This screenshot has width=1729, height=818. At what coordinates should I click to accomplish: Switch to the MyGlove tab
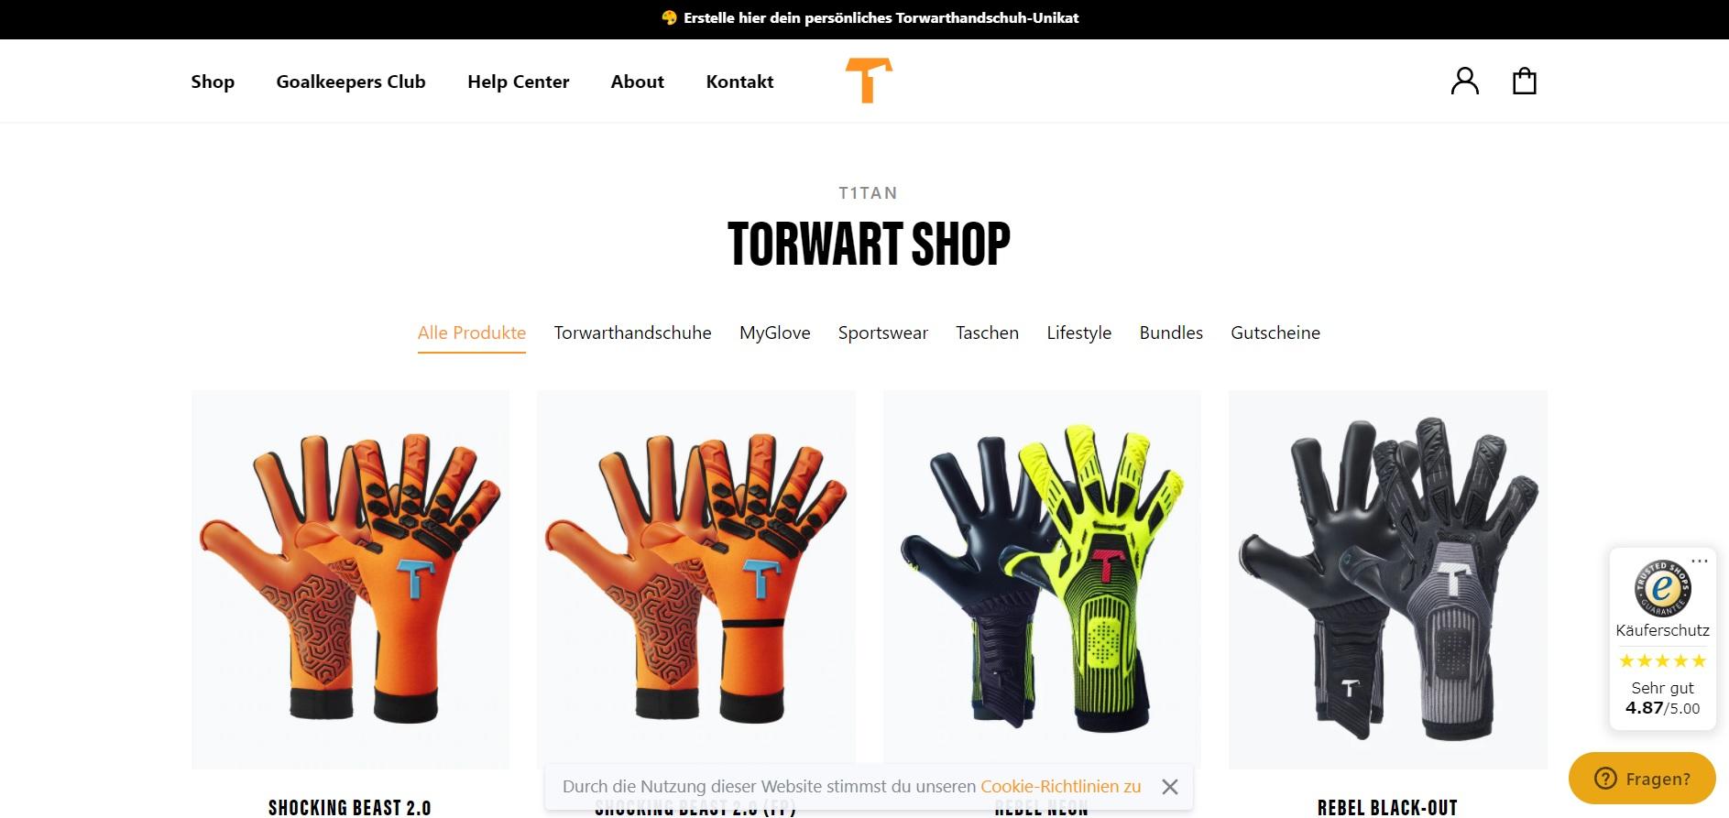click(x=775, y=333)
